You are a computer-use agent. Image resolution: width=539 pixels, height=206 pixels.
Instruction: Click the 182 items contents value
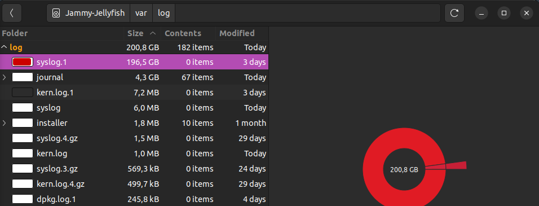(195, 47)
